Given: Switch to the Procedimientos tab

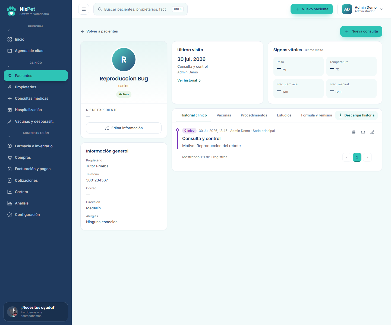Looking at the screenshot, I should tap(254, 115).
